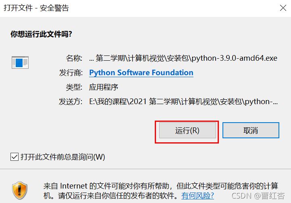The width and height of the screenshot is (291, 203).
Task: Open the Python Software Foundation publisher link
Action: (141, 72)
